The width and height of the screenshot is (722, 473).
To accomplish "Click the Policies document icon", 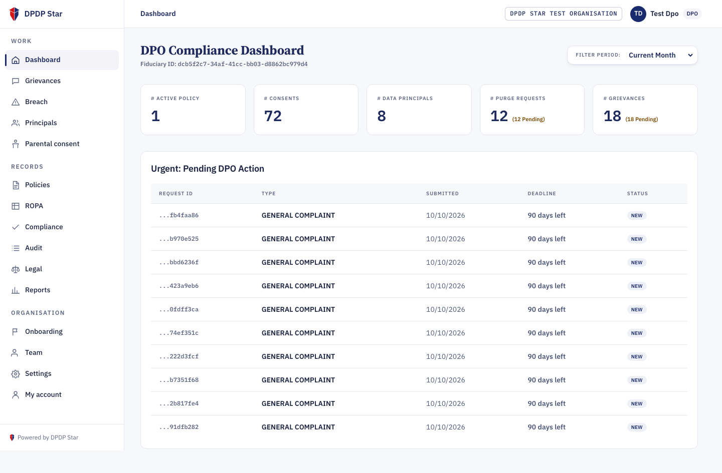I will pyautogui.click(x=16, y=185).
